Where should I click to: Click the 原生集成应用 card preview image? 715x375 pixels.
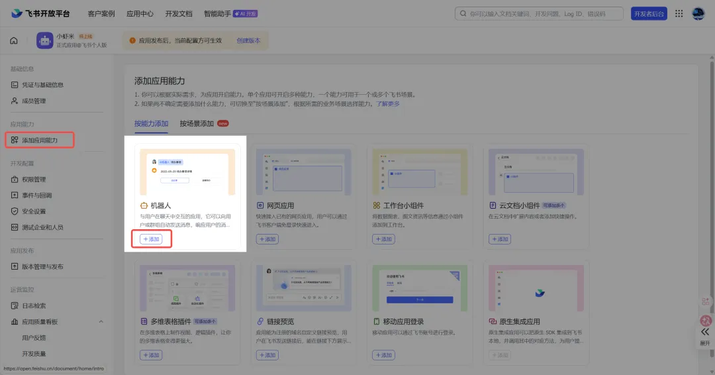[536, 288]
